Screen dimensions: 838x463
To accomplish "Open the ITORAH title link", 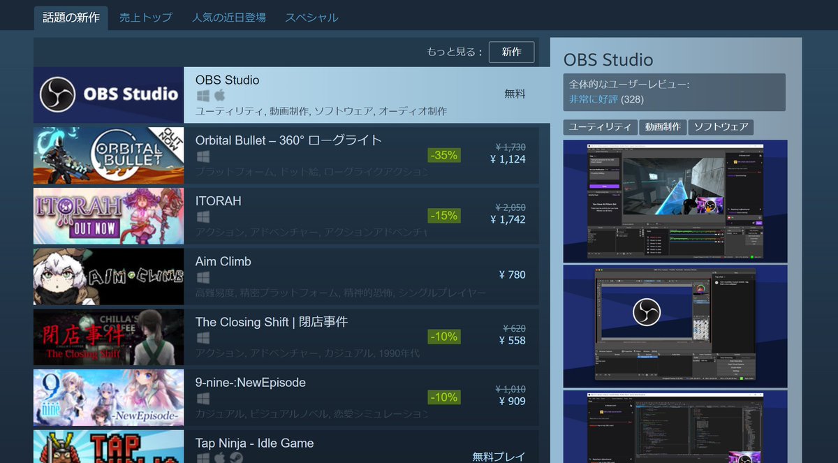I will pyautogui.click(x=218, y=201).
